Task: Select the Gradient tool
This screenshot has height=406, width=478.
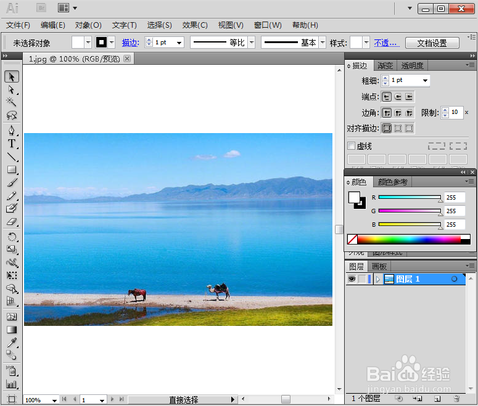Action: coord(12,330)
